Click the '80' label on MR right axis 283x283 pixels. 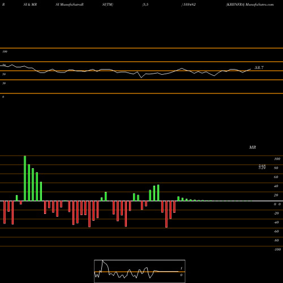pos(276,168)
